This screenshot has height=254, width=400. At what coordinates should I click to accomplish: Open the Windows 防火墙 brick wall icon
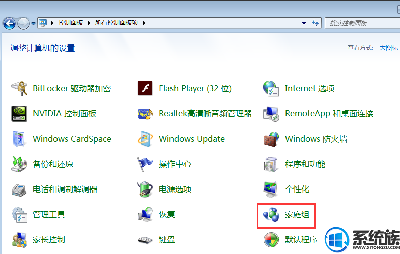[271, 139]
